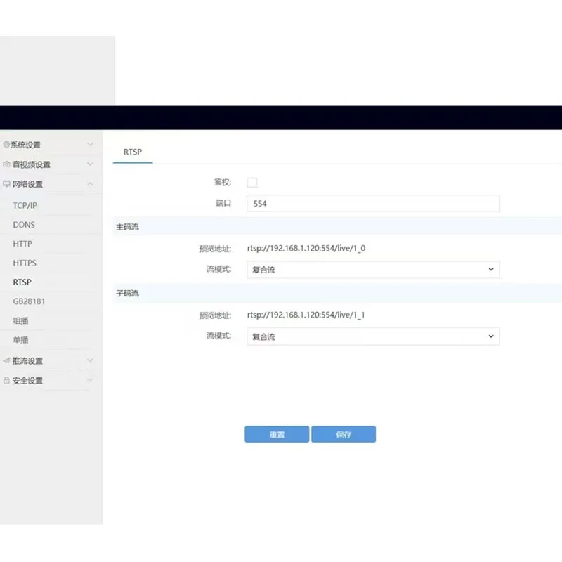The width and height of the screenshot is (562, 562).
Task: Click the 网络设置 monitor icon
Action: point(6,184)
